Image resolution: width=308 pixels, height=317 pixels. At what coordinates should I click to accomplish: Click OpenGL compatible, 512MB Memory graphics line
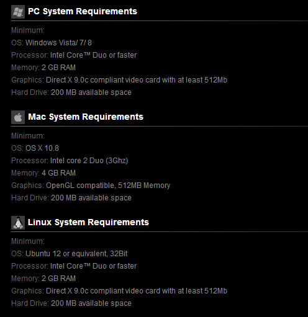point(91,185)
